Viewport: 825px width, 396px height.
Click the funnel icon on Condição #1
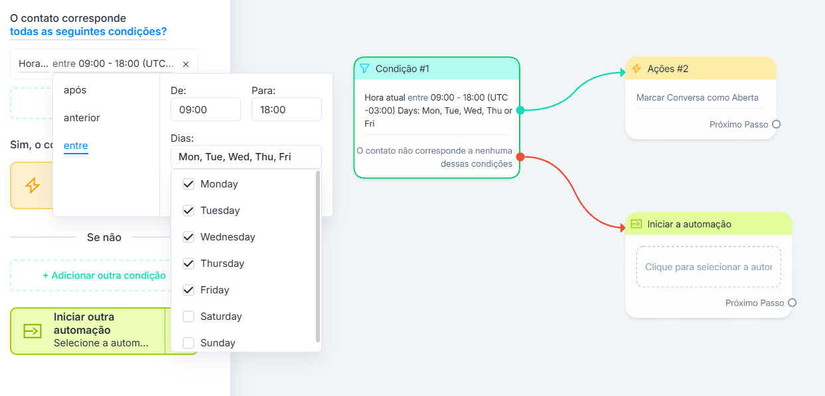pos(364,69)
